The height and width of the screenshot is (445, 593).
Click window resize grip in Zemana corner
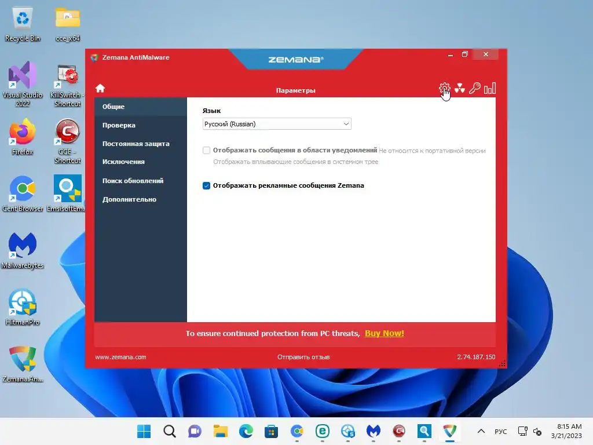point(503,364)
